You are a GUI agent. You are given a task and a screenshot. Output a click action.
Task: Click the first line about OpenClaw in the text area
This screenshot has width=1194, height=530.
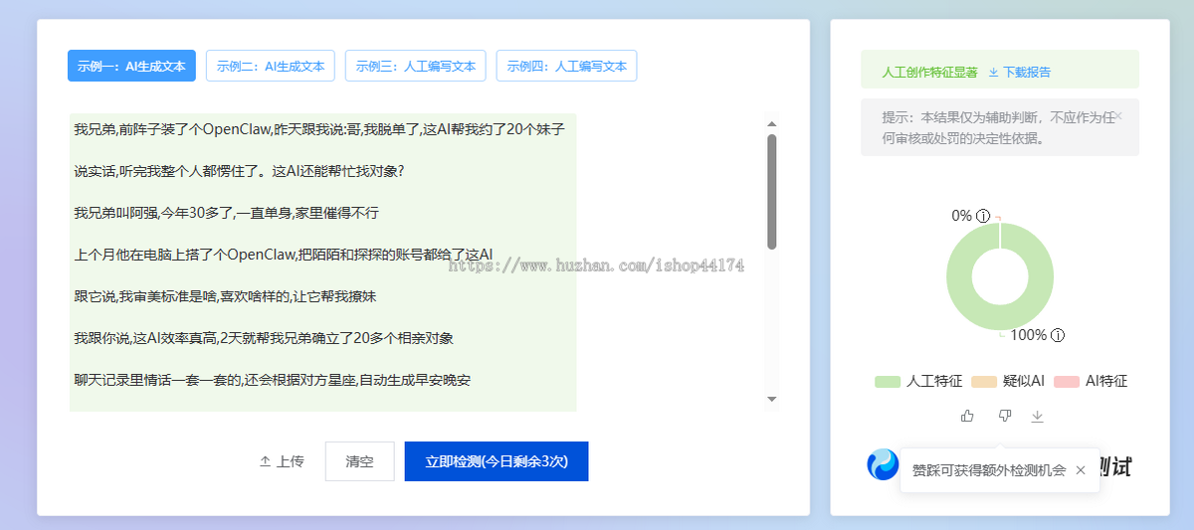coord(319,129)
